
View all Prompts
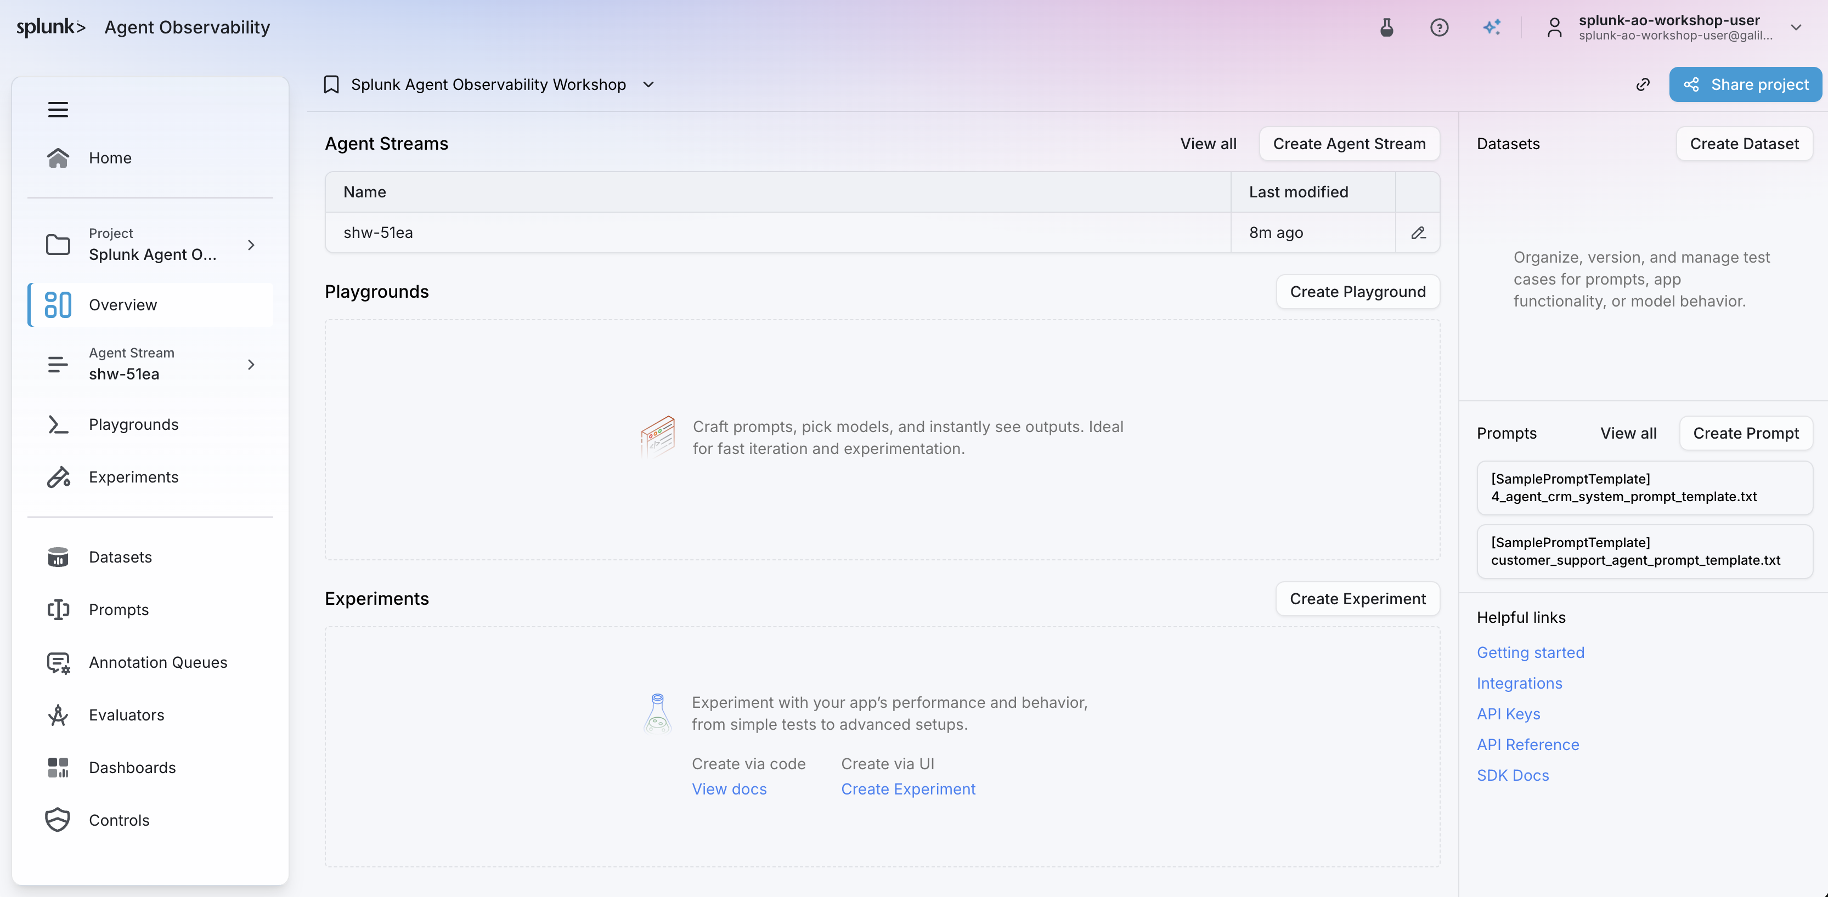(1628, 433)
